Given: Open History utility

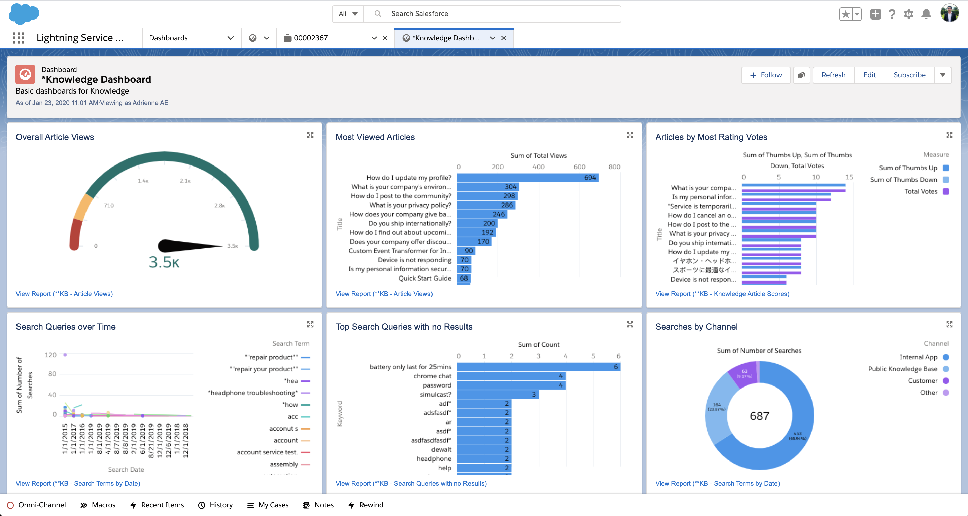Looking at the screenshot, I should [215, 505].
